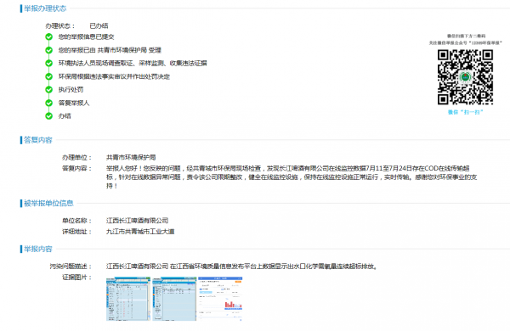The width and height of the screenshot is (510, 331).
Task: Click green check icon beside 执行处罚
Action: (x=48, y=89)
